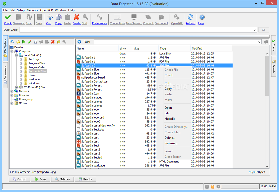279x192 pixels.
Task: Click the yellow folder icon in tree toolbar
Action: 18,42
